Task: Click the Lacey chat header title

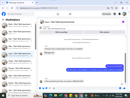Action: pos(60,22)
